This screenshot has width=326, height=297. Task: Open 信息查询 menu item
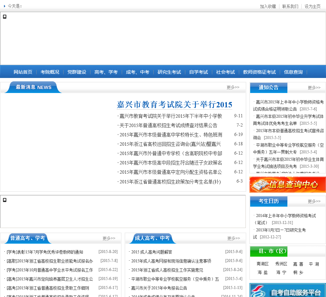(293, 72)
